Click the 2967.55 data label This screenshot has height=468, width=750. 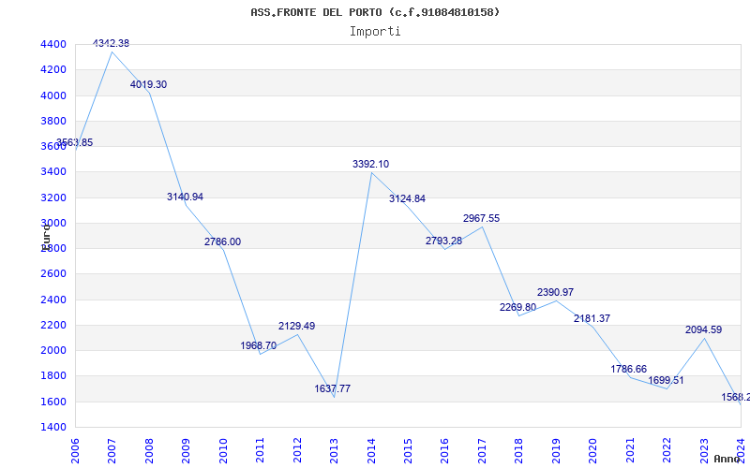481,218
